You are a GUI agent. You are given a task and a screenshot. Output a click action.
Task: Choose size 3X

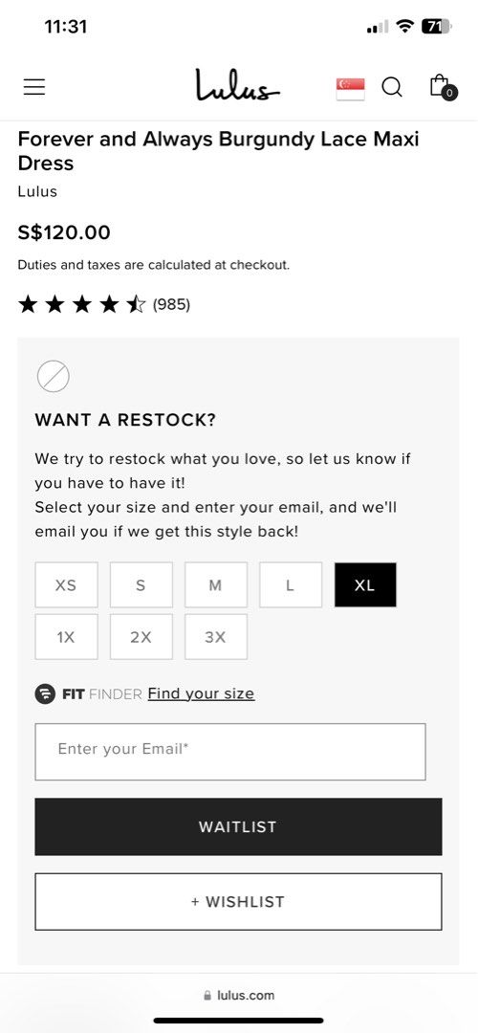click(x=216, y=637)
